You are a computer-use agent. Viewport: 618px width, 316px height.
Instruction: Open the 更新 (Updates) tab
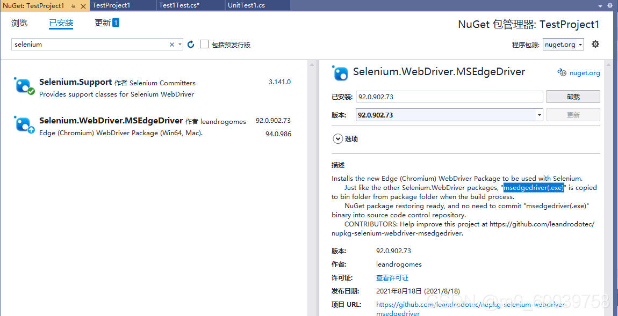pyautogui.click(x=106, y=23)
